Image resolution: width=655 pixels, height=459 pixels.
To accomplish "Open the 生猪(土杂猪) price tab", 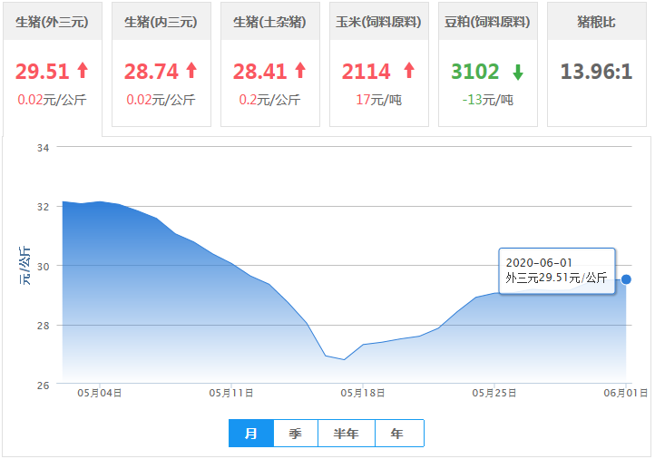I will 269,22.
